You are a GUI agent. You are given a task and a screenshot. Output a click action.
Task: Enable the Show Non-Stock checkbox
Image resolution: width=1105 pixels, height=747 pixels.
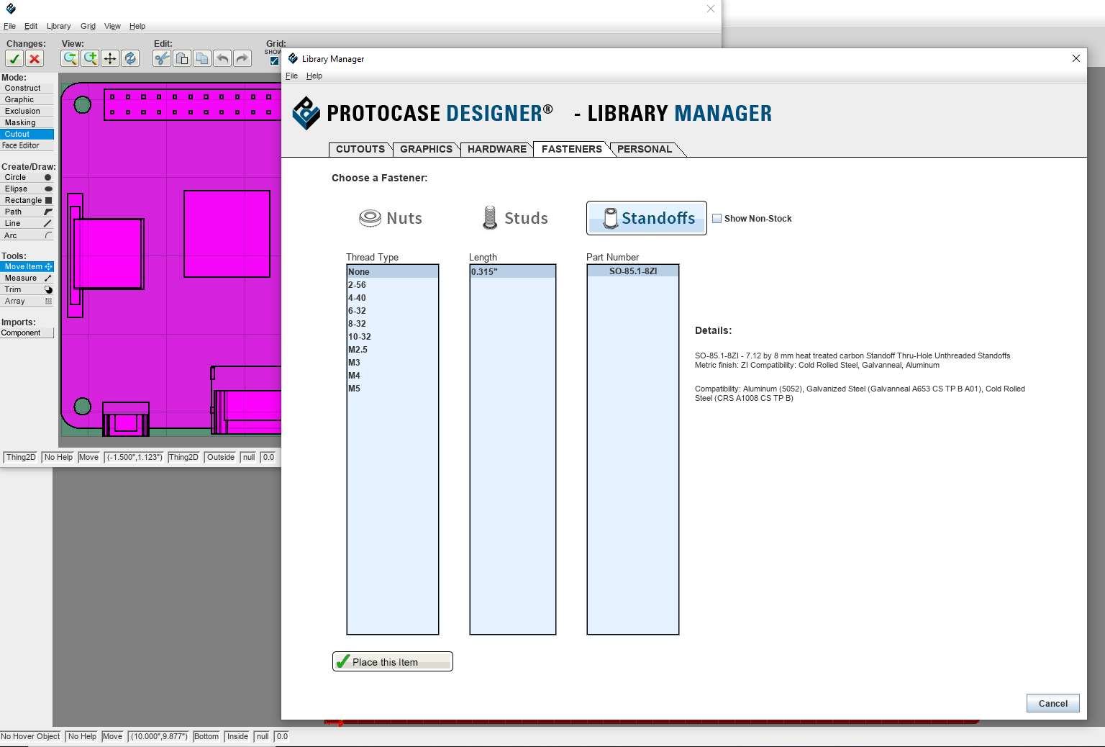(x=717, y=219)
